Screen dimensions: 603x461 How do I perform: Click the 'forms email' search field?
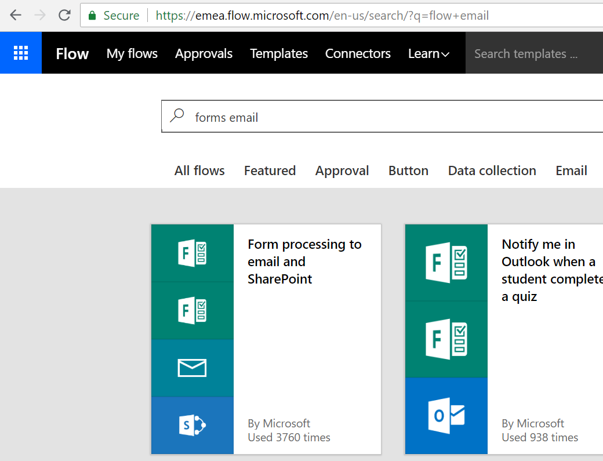[x=382, y=117]
